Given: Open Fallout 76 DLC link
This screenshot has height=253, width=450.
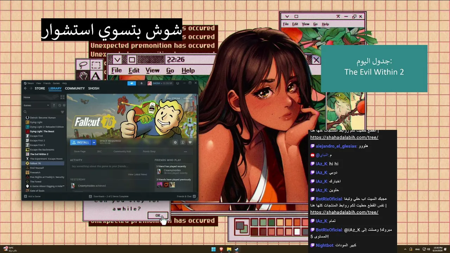Looking at the screenshot, I should coord(99,151).
